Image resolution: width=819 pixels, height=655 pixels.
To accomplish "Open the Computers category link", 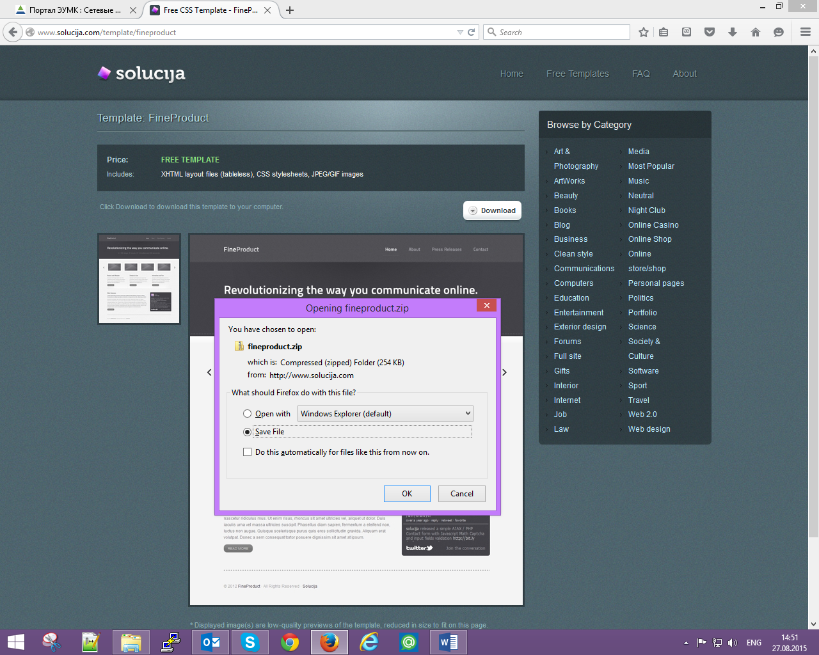I will pos(573,283).
